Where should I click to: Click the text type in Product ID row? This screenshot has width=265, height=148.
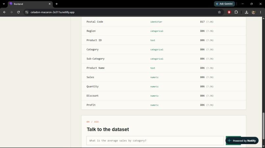(153, 40)
